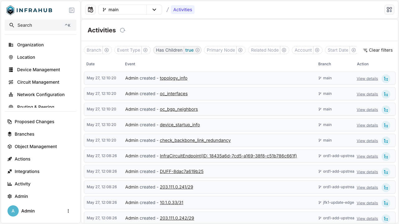Image resolution: width=399 pixels, height=224 pixels.
Task: Click the Search input field
Action: [x=41, y=25]
